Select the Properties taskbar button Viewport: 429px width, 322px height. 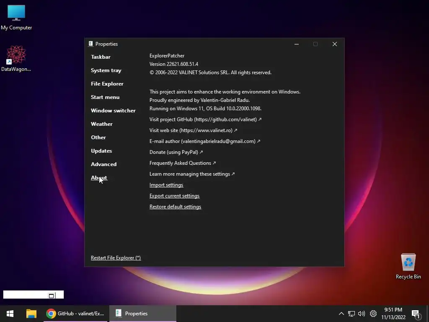coord(142,314)
